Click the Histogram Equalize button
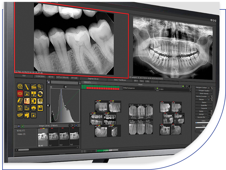Screen dimensions: 226x170 pos(204,91)
